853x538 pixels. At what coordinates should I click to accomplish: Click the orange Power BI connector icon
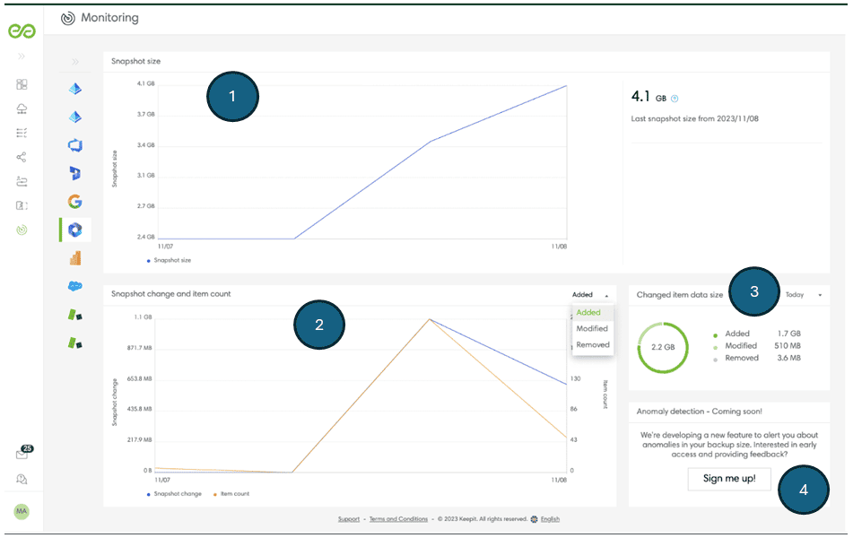[x=75, y=258]
